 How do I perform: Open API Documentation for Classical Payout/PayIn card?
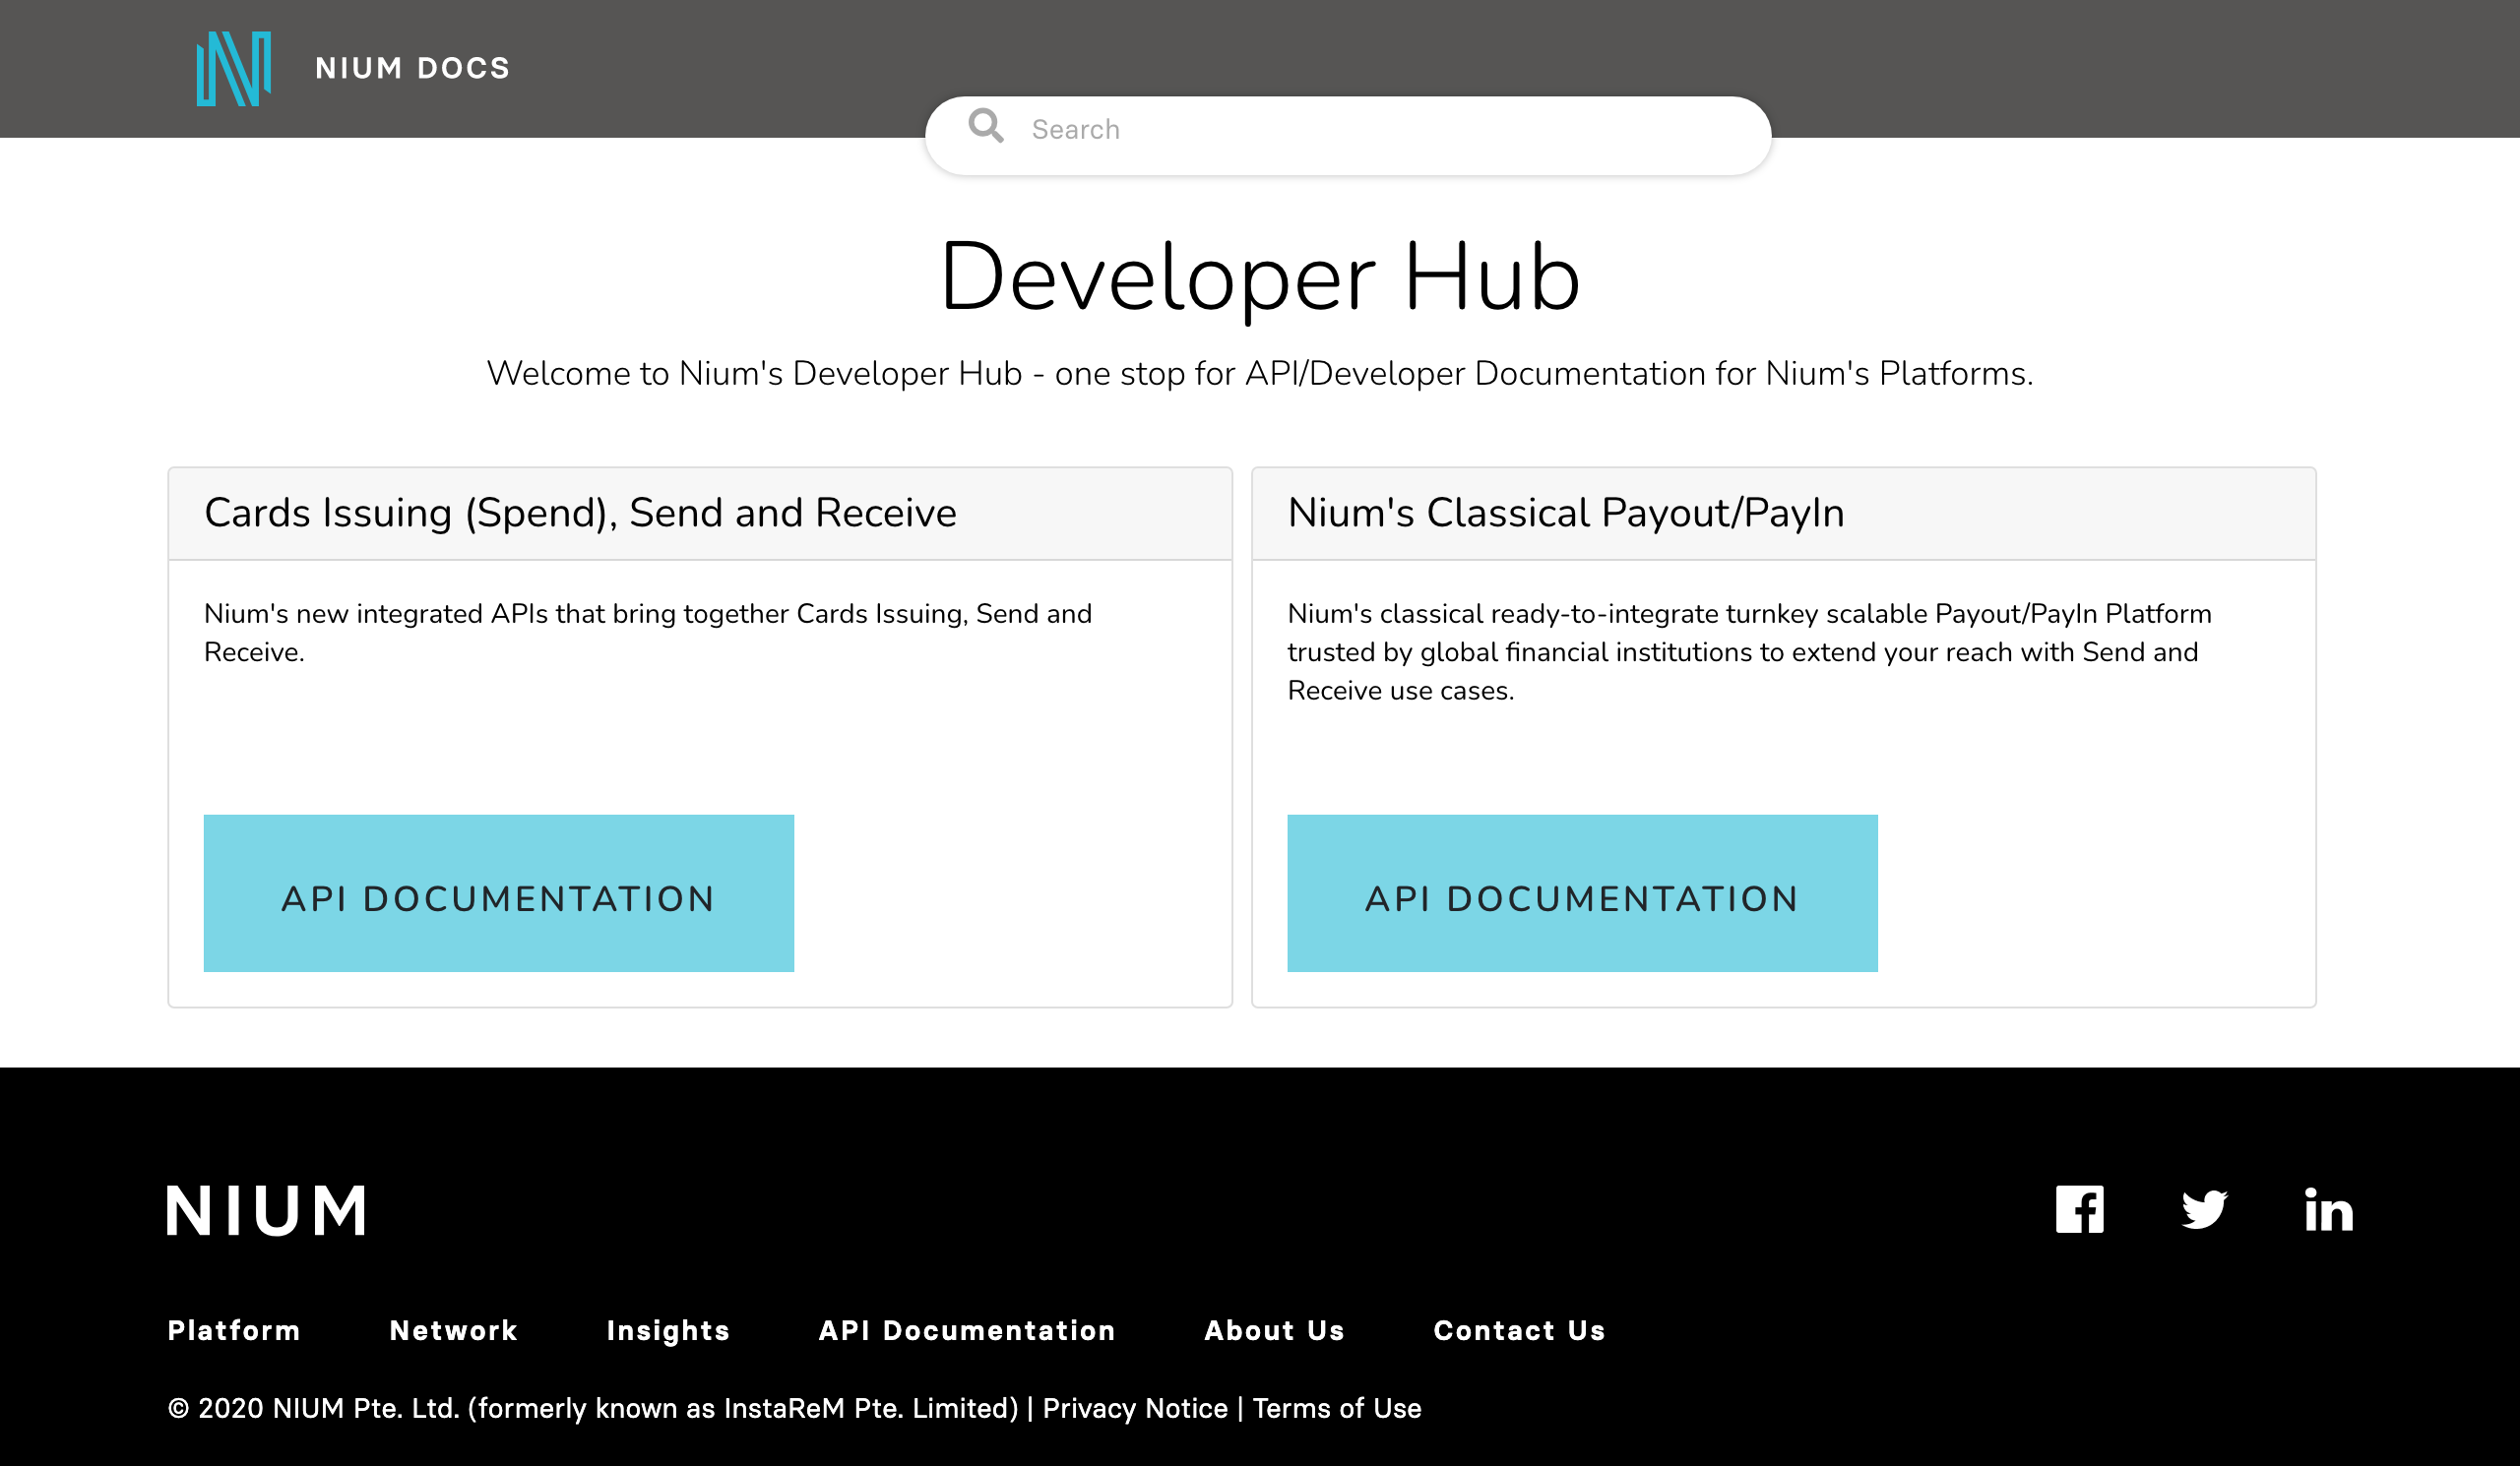[x=1582, y=892]
